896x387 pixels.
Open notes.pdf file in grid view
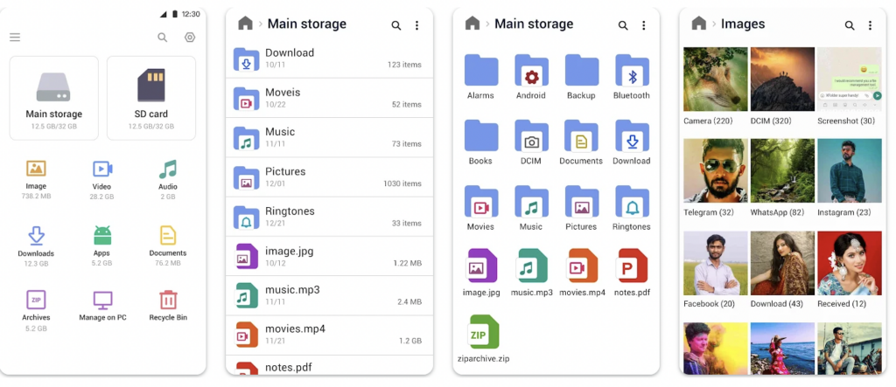pos(632,273)
